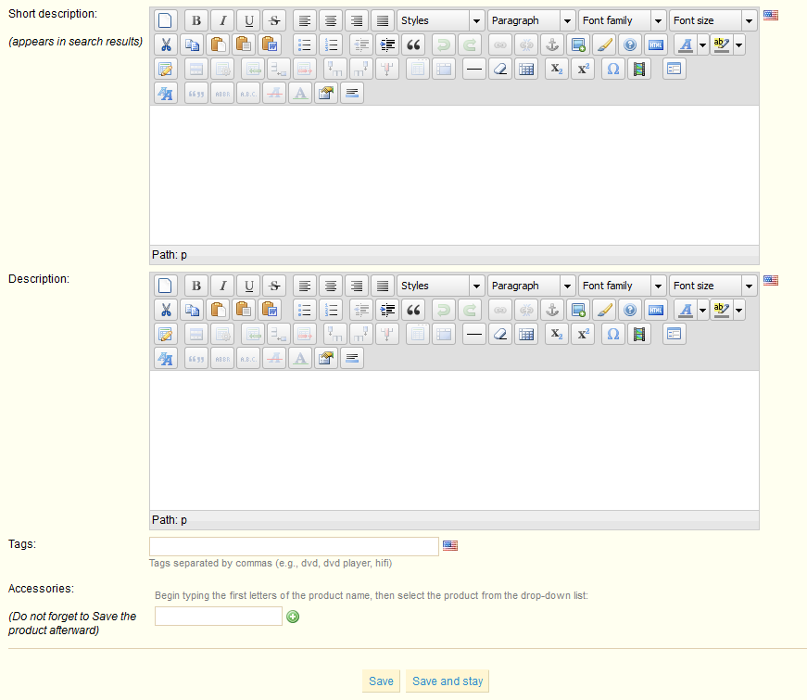Image resolution: width=807 pixels, height=700 pixels.
Task: Click Insert image icon in Description editor
Action: tap(578, 310)
